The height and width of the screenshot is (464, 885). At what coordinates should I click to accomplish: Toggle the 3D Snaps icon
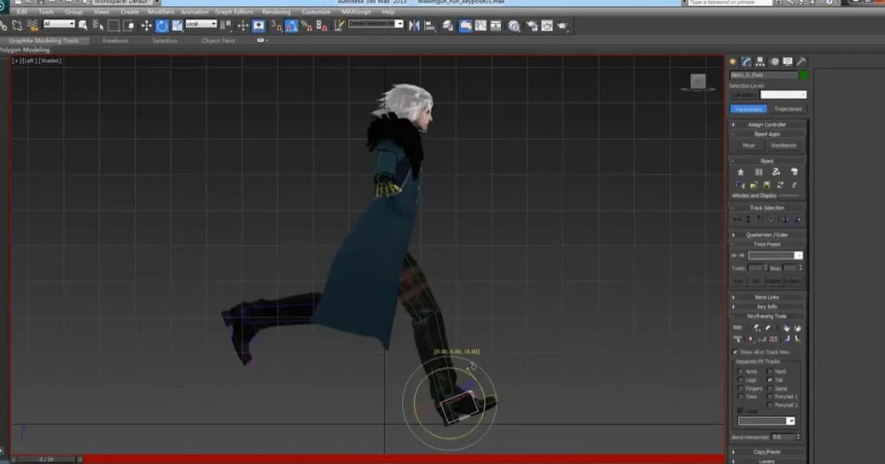(276, 26)
